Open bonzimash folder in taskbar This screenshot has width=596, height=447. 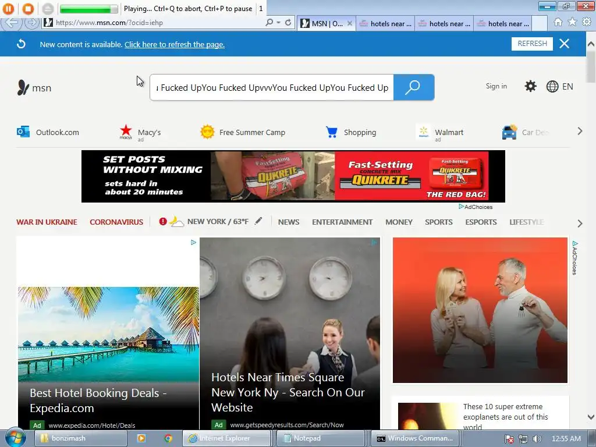click(x=80, y=438)
